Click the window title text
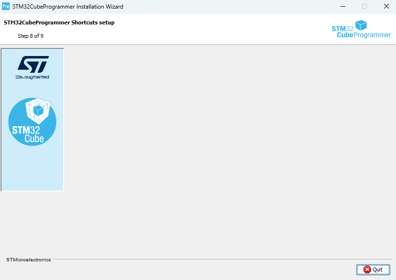Image resolution: width=396 pixels, height=280 pixels. tap(68, 7)
